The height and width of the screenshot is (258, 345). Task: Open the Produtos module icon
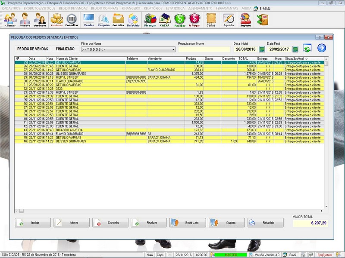point(56,20)
